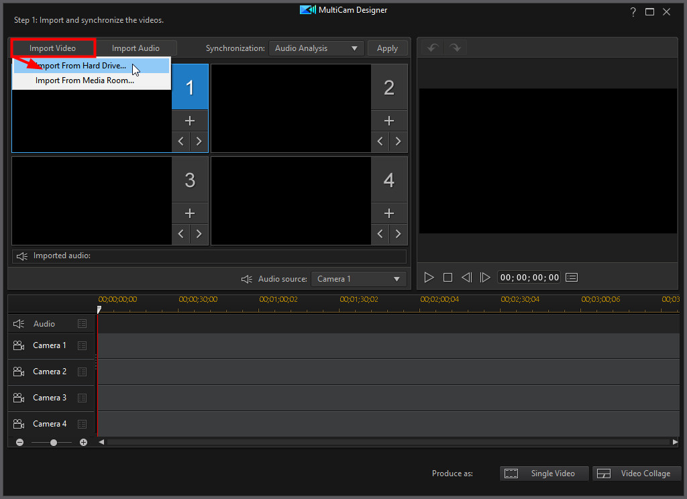Viewport: 687px width, 499px height.
Task: Click the Import Video button
Action: pos(52,48)
